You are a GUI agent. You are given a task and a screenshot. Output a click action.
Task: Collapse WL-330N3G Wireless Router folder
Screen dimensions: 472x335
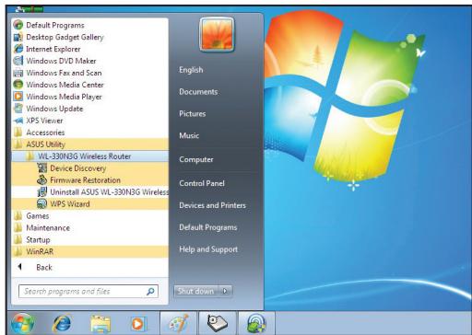pyautogui.click(x=89, y=156)
